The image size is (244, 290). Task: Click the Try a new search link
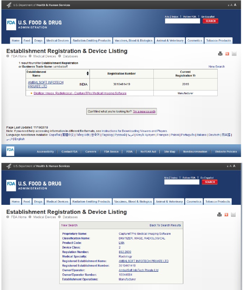pyautogui.click(x=144, y=111)
